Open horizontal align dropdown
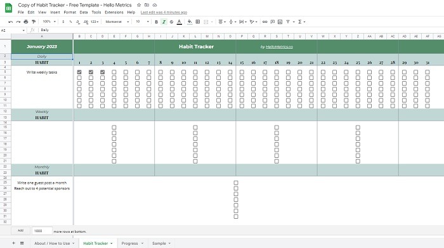 [x=222, y=22]
